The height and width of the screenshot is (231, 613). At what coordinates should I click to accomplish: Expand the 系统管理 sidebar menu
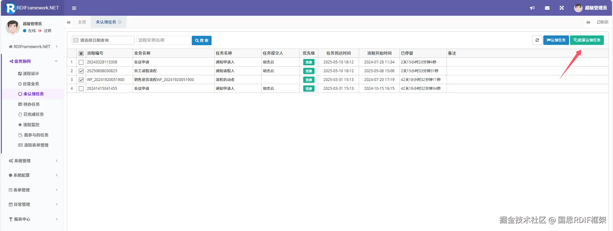click(33, 161)
